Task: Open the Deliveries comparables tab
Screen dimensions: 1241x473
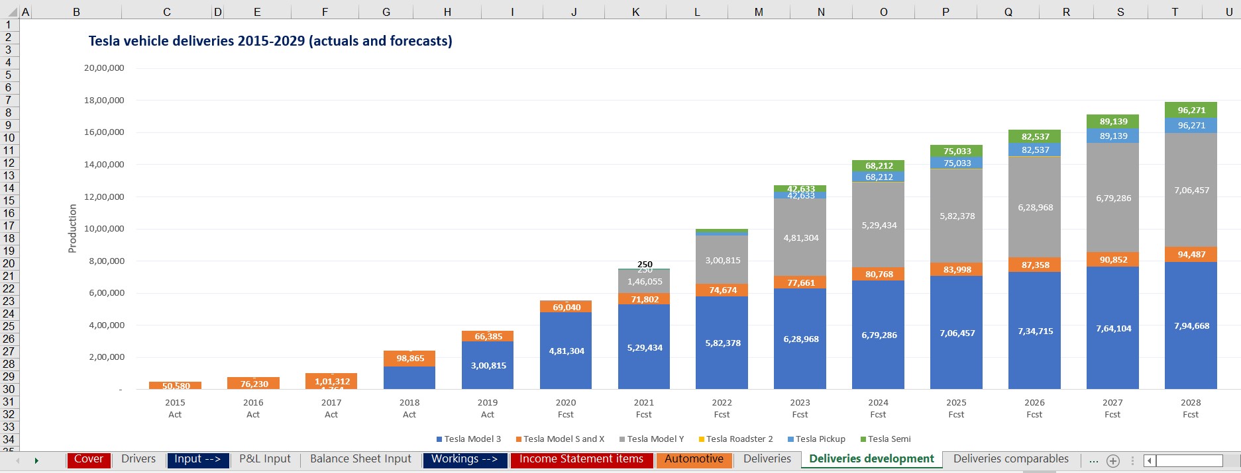Action: (x=1011, y=460)
